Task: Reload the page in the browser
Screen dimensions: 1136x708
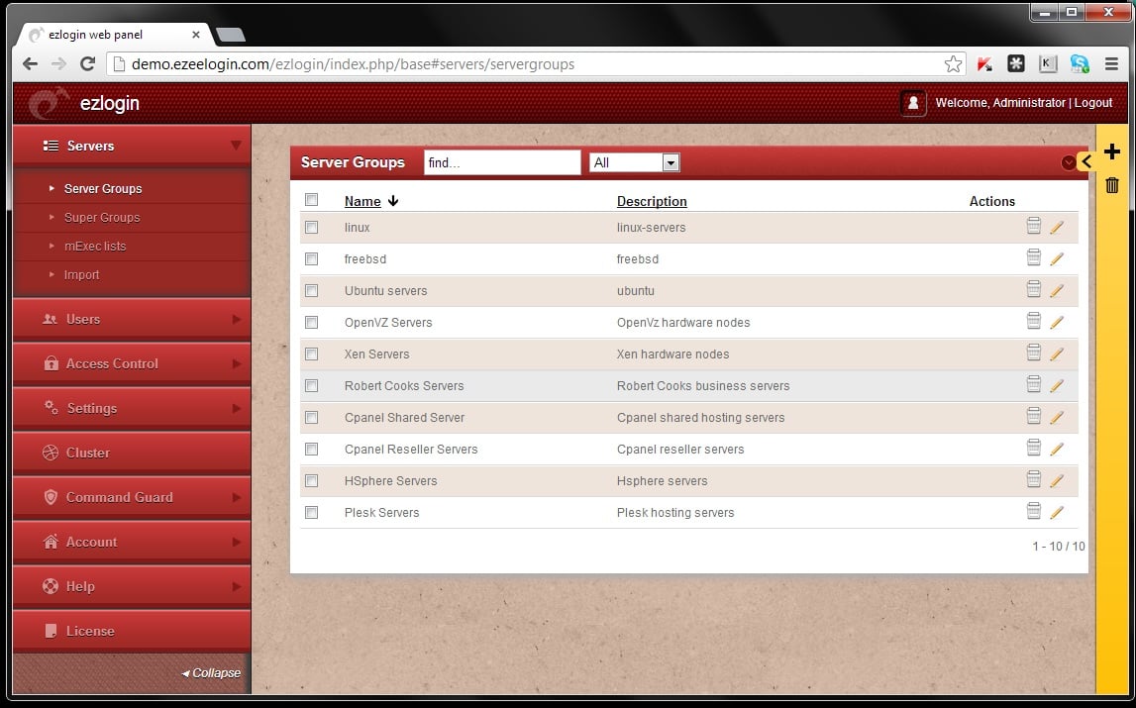Action: [x=88, y=63]
